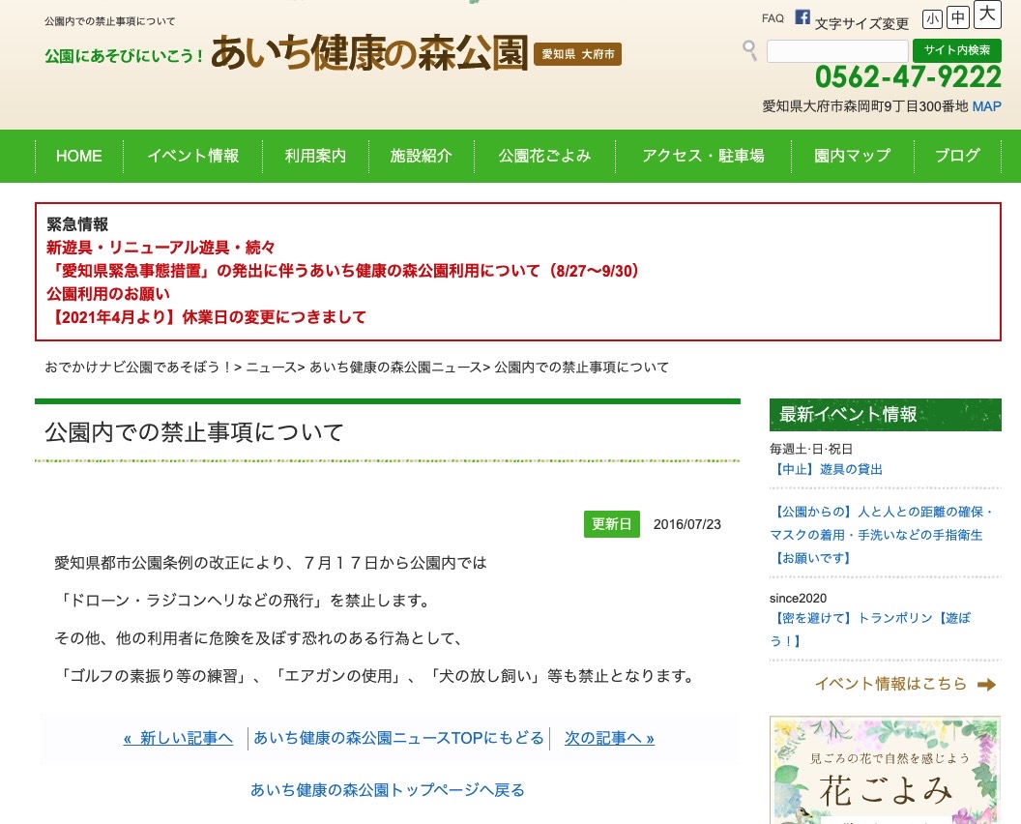Screen dimensions: 1021x824
Task: Open 利用案内 navigation menu item
Action: coord(315,157)
